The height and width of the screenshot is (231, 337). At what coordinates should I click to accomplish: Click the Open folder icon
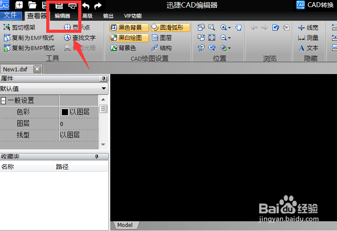point(32,5)
